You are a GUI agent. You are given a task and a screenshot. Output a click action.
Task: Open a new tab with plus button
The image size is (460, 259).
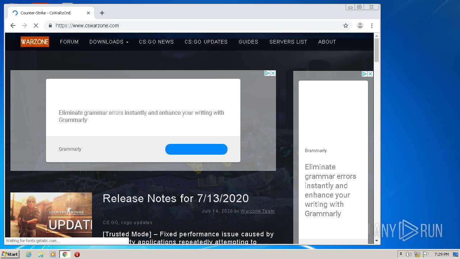tap(102, 13)
